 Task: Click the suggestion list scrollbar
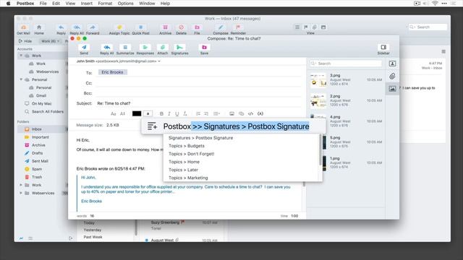pyautogui.click(x=320, y=149)
